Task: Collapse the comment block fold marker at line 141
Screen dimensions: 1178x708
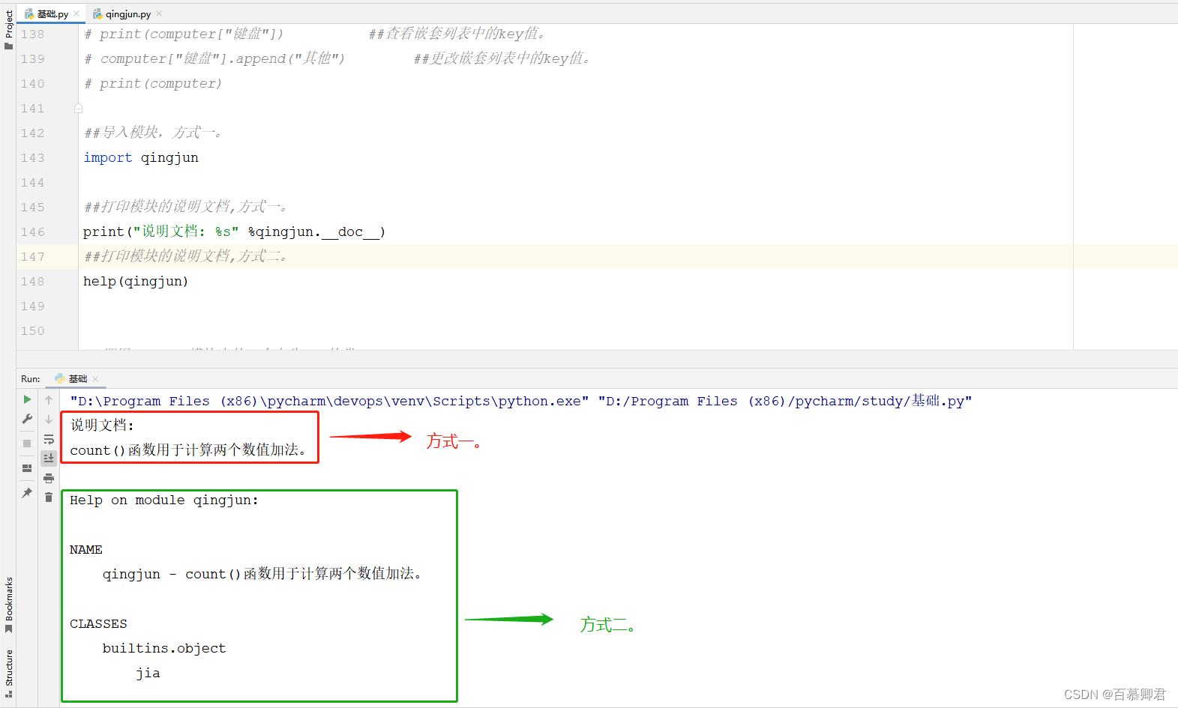Action: pos(78,109)
